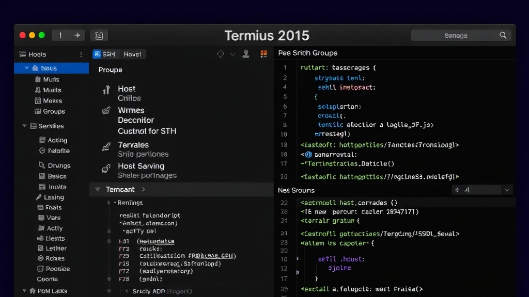Expand the PoM Larks section

[24, 290]
